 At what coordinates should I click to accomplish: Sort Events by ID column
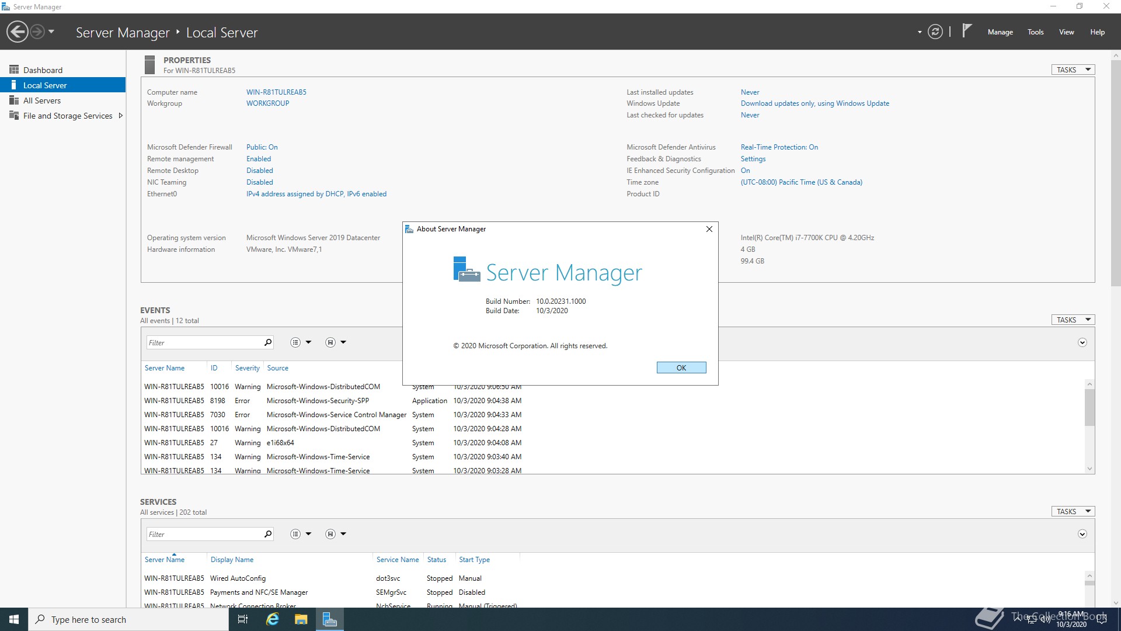[214, 368]
